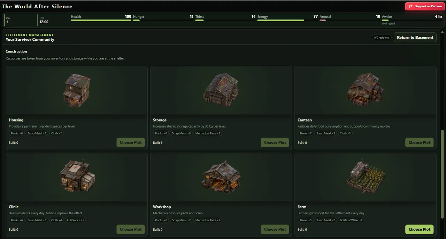Click the Antibiotics ×1 requirement tag

click(75, 220)
